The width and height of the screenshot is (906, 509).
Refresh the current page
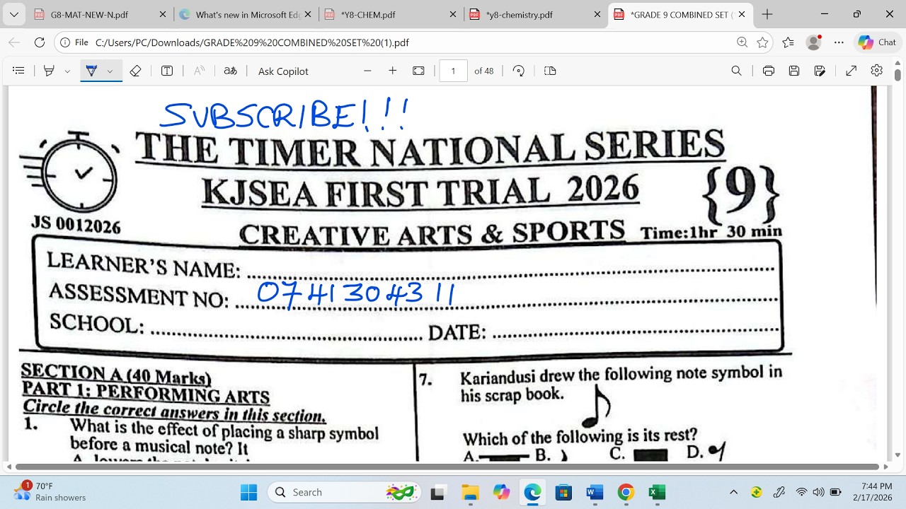tap(40, 42)
